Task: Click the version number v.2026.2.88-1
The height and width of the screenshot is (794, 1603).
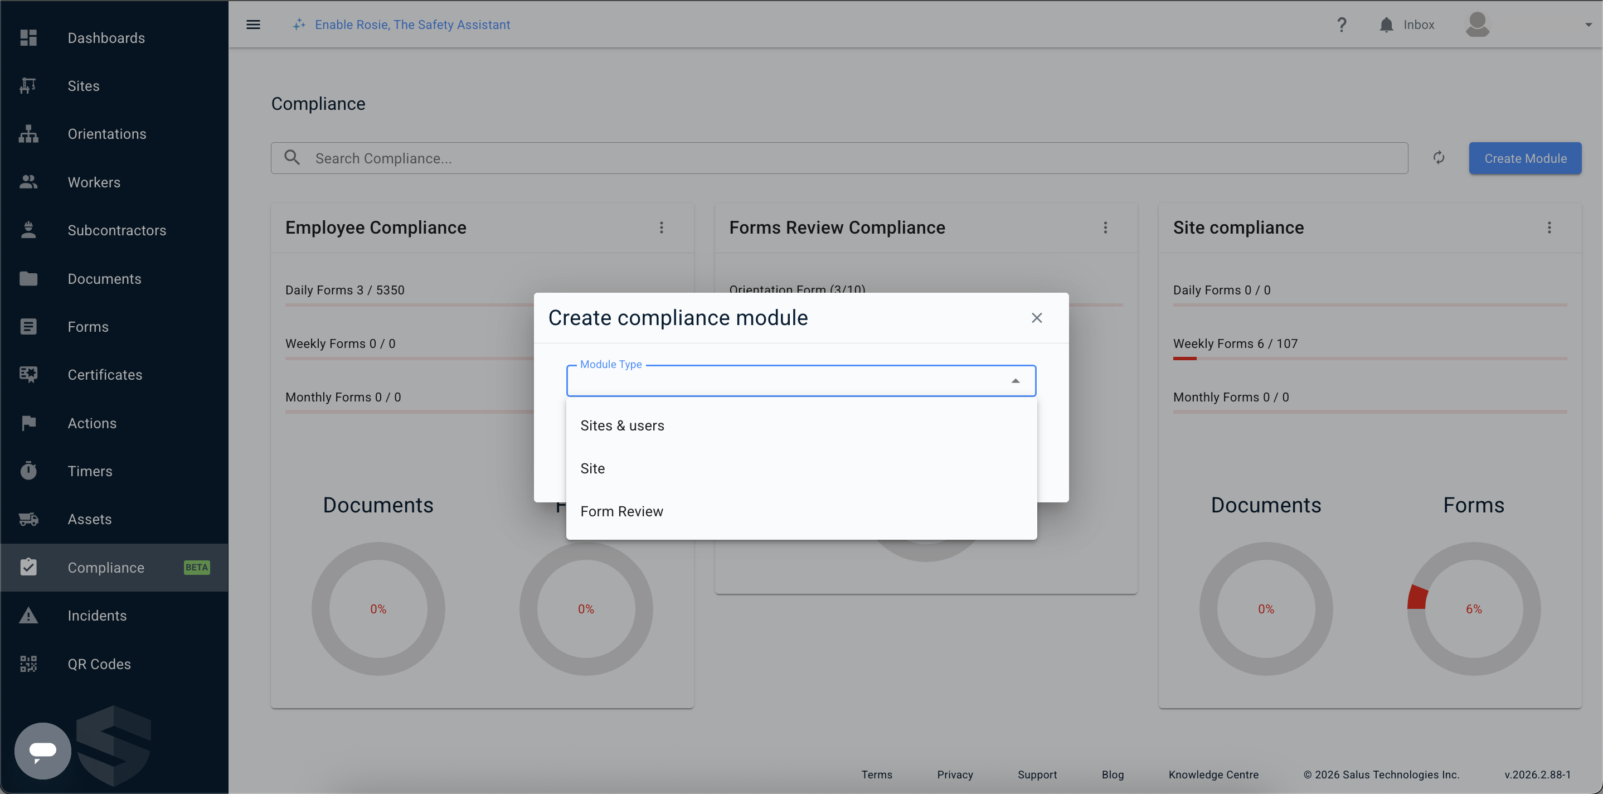Action: click(x=1537, y=774)
